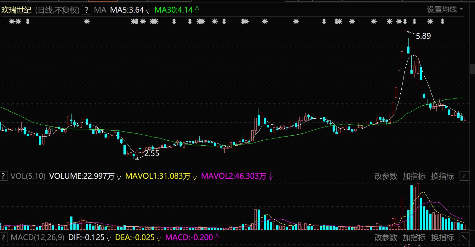The width and height of the screenshot is (475, 247).
Task: Click the MACD:-0.200 value
Action: 189,237
